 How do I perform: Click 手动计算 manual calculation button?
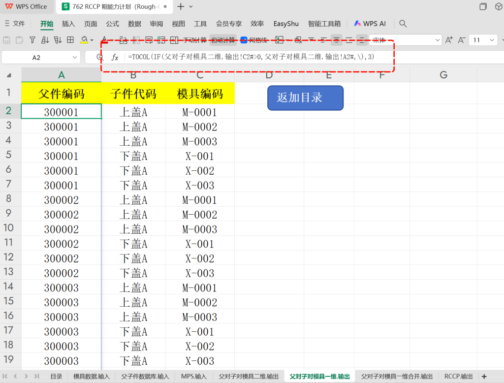tap(195, 40)
